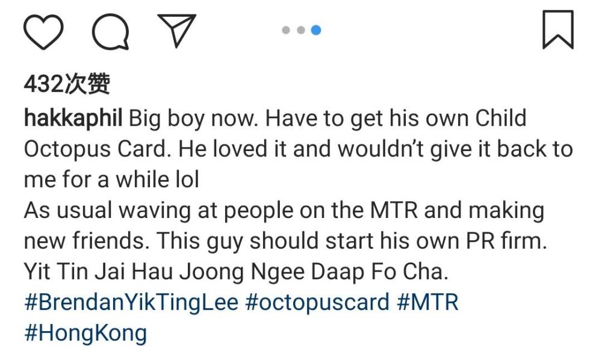Visit the #HongKong hashtag page

[x=85, y=333]
